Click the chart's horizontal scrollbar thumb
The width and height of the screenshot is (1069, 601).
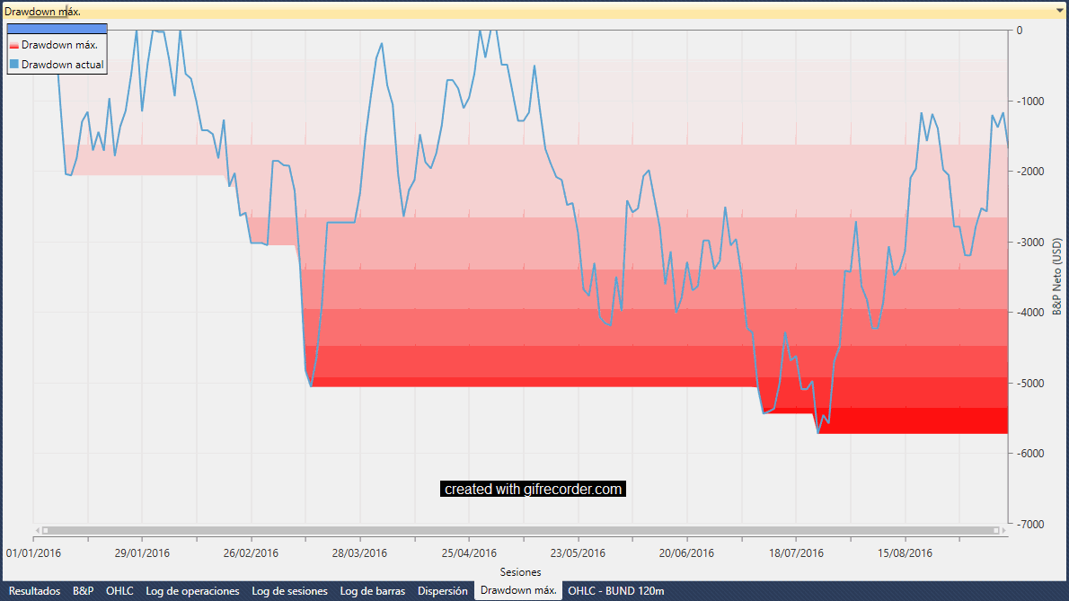520,530
